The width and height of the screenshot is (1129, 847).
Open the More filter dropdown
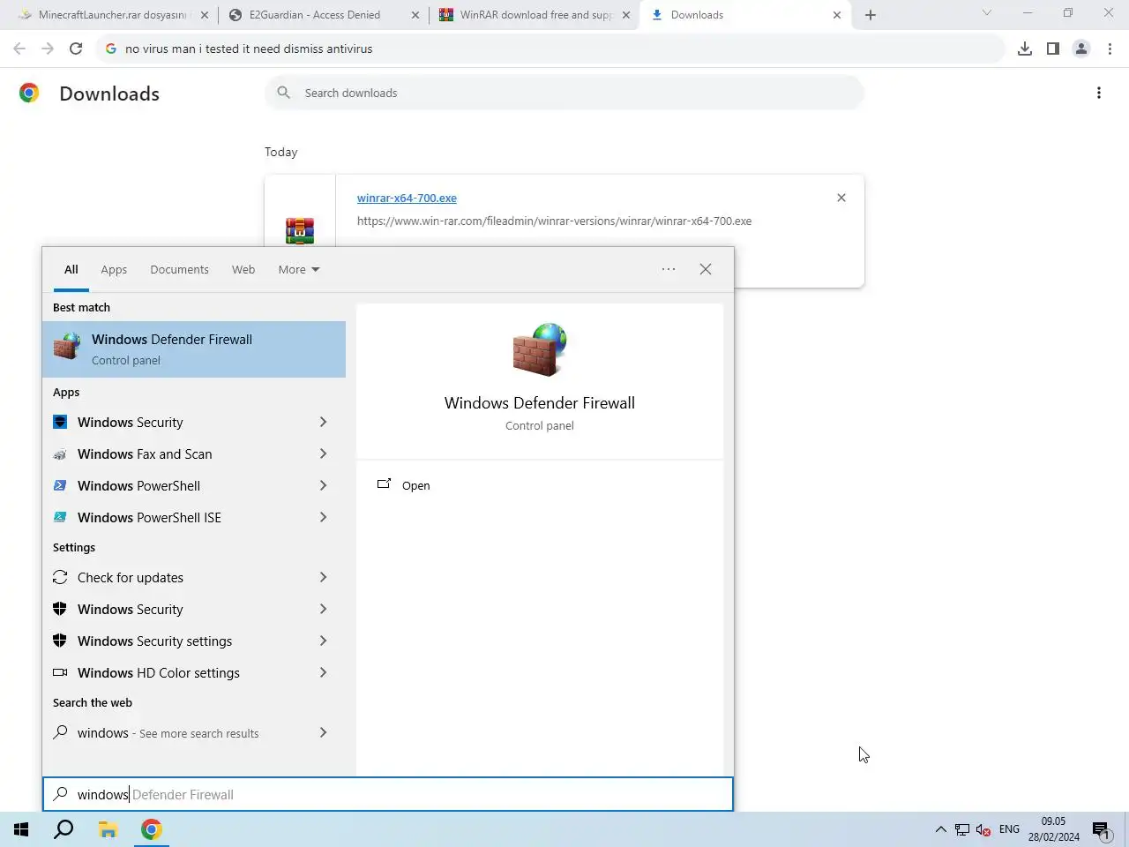pyautogui.click(x=299, y=270)
